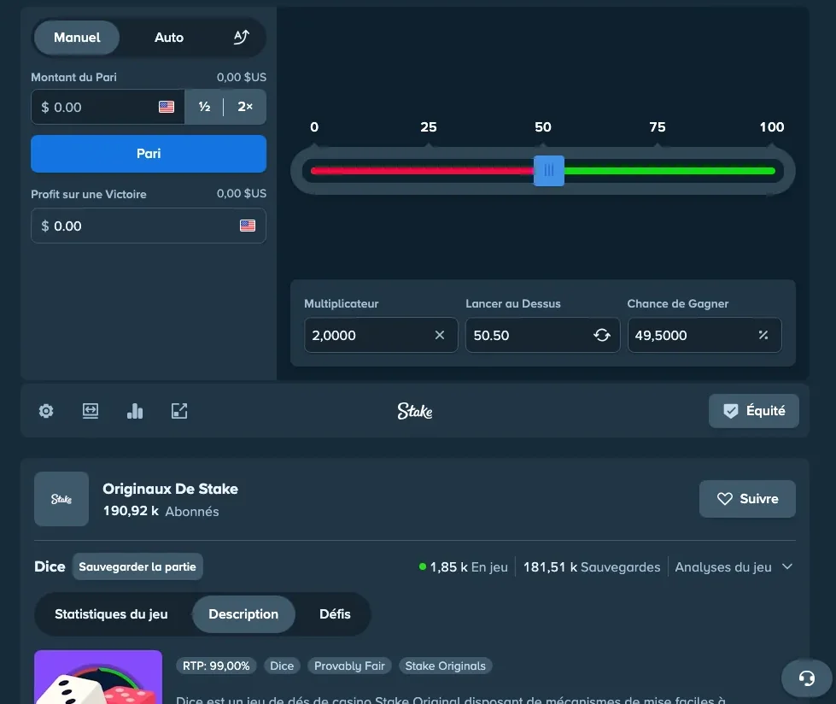This screenshot has height=704, width=836.
Task: Click the red section of the slider track
Action: (422, 171)
